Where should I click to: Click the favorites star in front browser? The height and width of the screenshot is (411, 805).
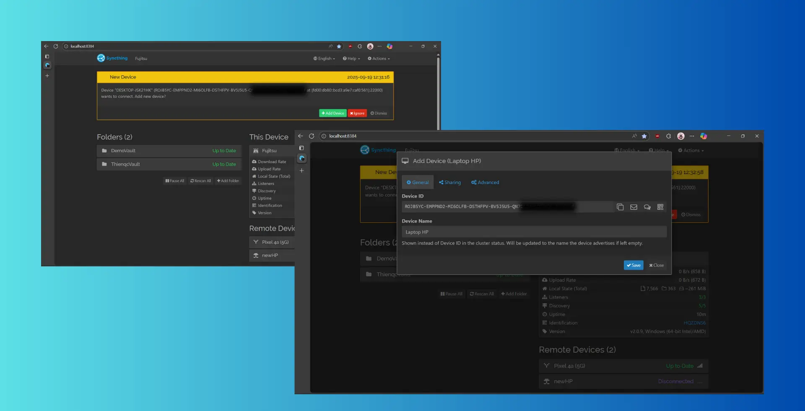(x=644, y=136)
